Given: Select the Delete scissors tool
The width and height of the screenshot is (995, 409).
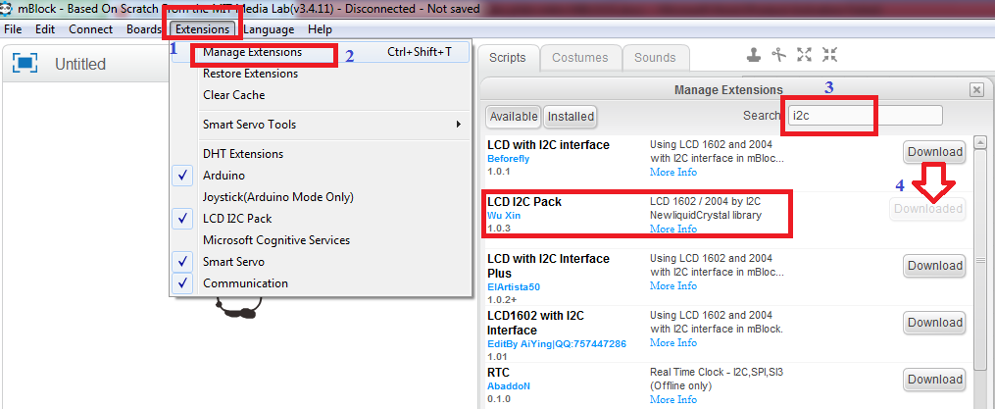Looking at the screenshot, I should (x=778, y=55).
